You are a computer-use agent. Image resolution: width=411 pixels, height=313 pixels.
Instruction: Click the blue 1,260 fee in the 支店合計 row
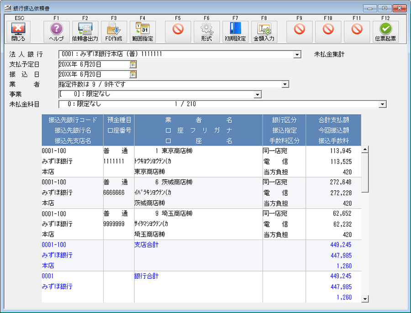[344, 266]
